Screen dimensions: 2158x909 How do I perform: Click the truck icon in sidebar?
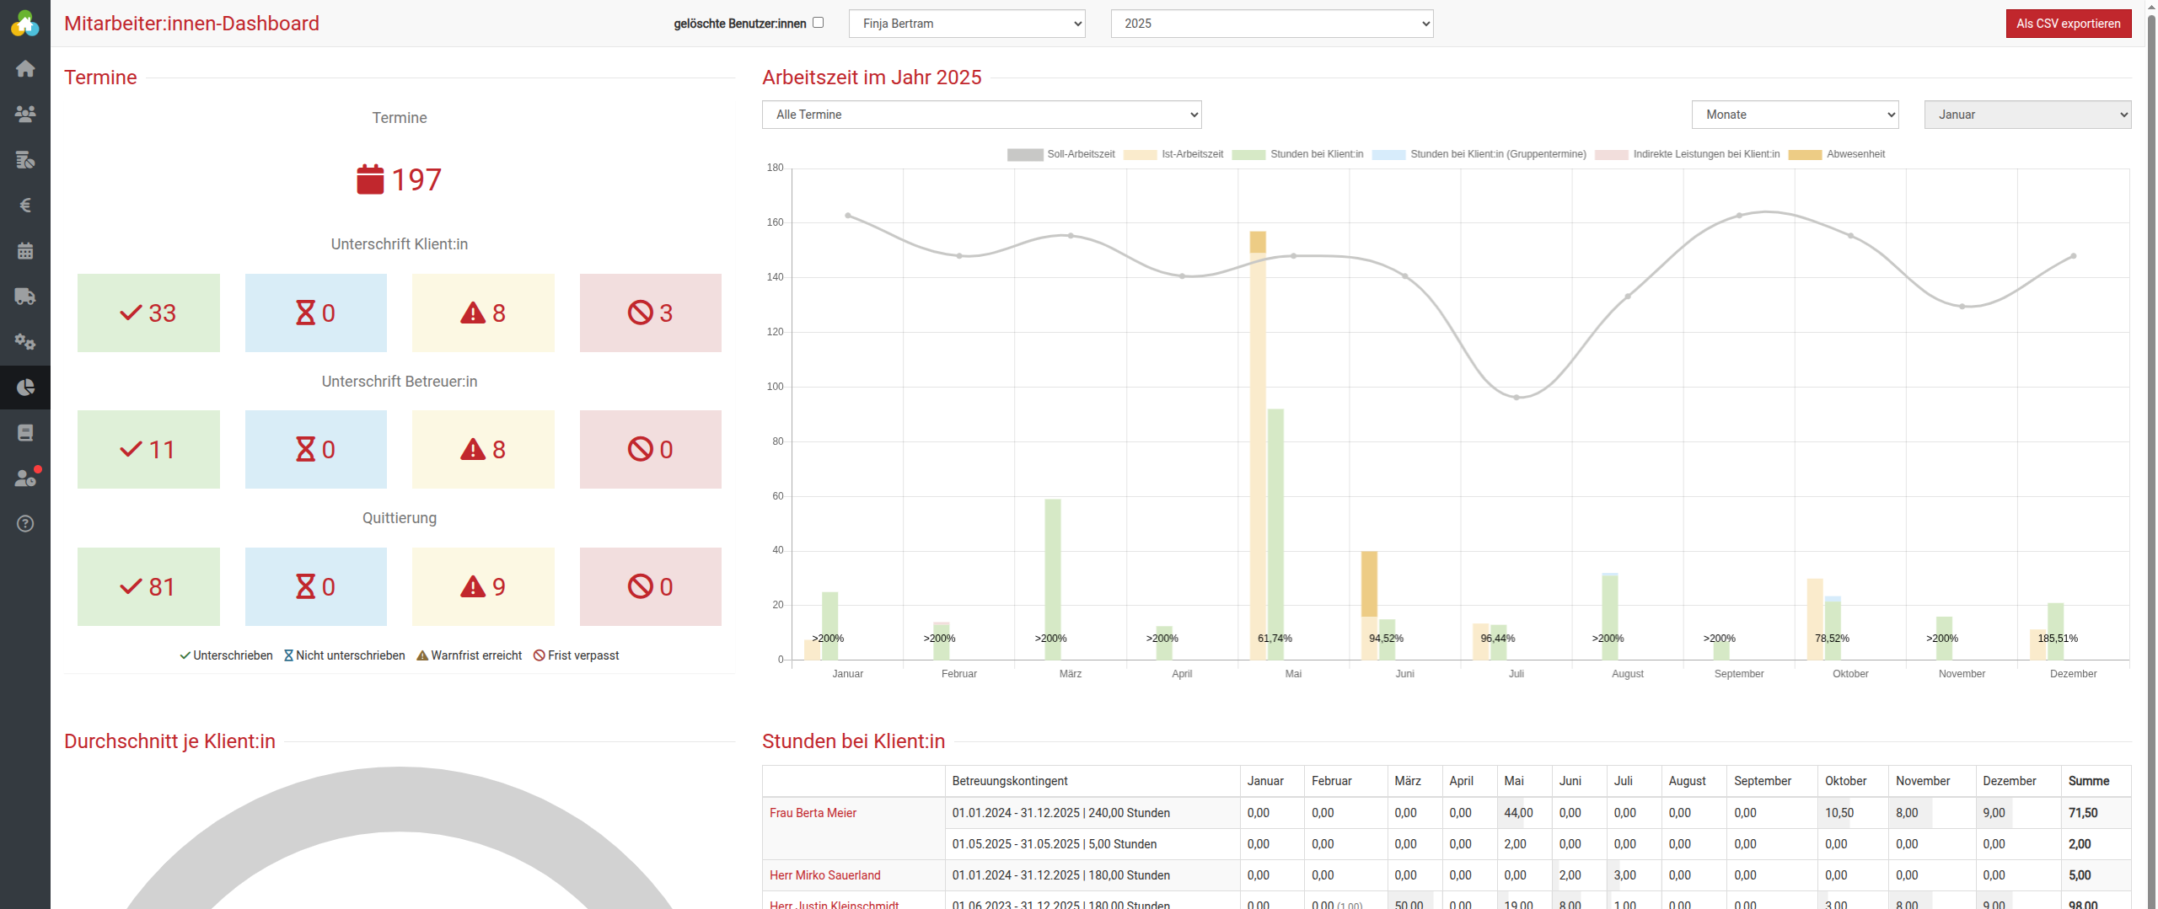25,297
